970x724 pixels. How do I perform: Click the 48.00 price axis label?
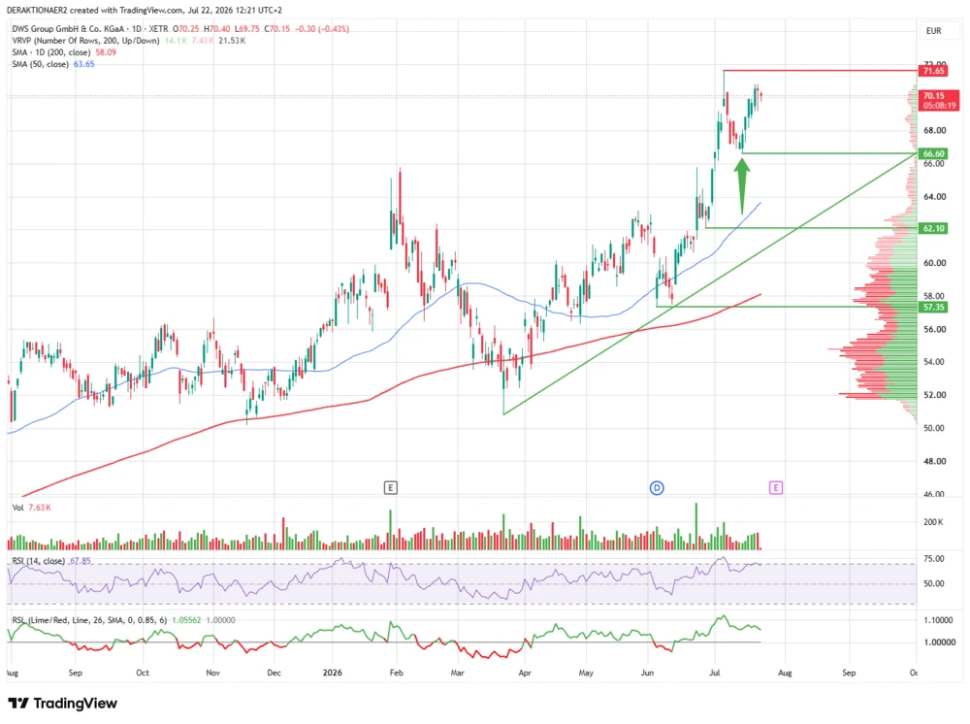(x=935, y=461)
